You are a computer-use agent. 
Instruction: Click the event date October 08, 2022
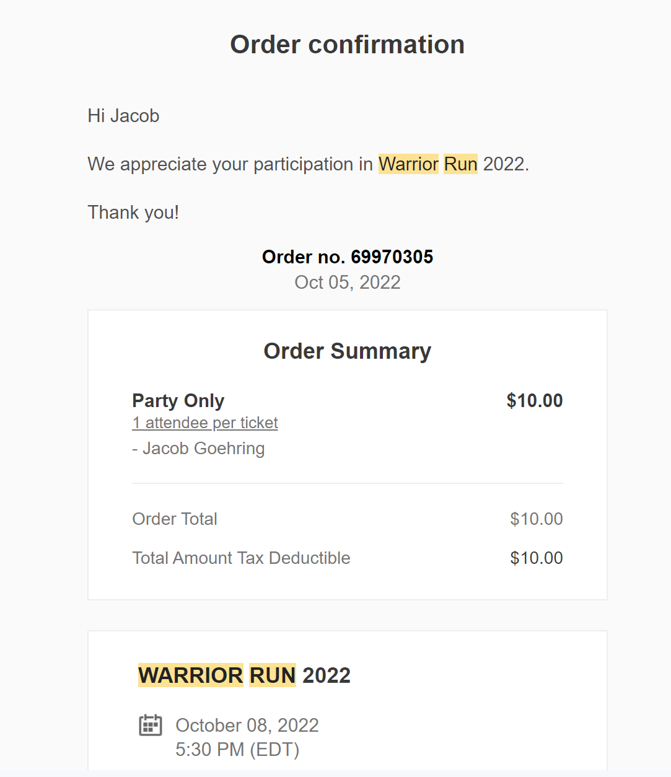247,726
